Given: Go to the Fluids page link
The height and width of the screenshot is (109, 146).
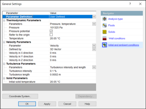Looking at the screenshot, I should (x=111, y=25).
